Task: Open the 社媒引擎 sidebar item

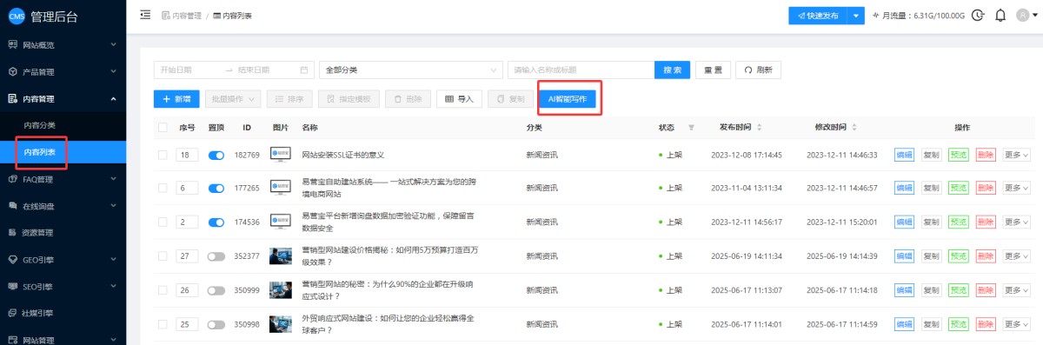Action: [x=63, y=313]
